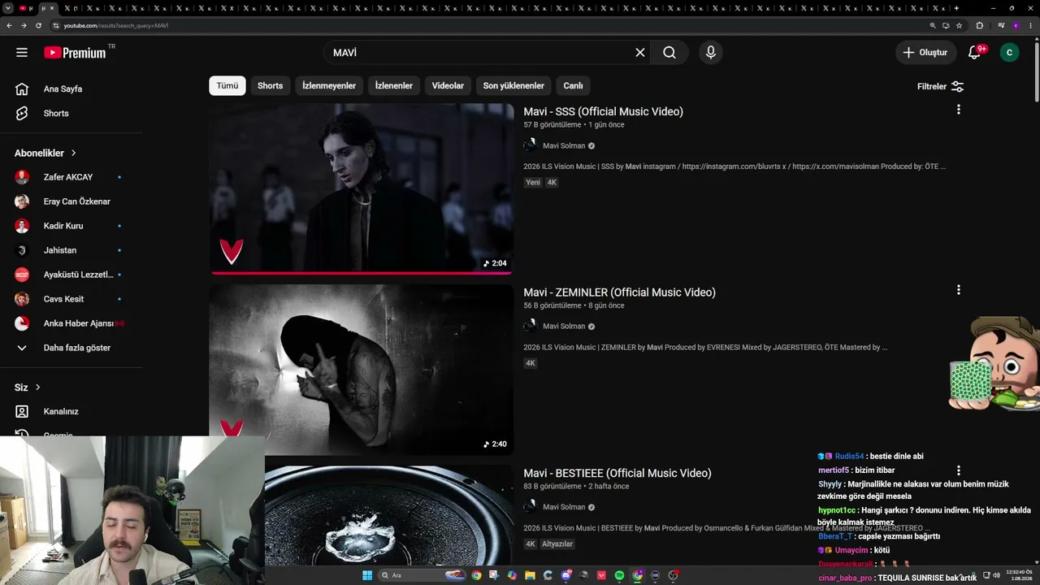Play the Mavi - SSS video thumbnail
This screenshot has width=1040, height=585.
click(362, 188)
